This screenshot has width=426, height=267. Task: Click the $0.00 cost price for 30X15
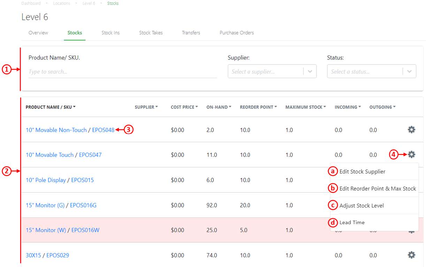[177, 255]
